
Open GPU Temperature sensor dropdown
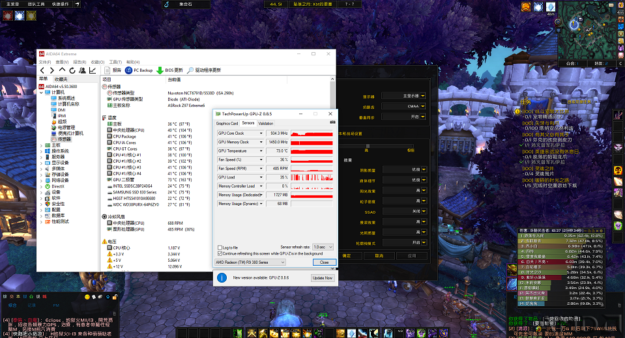[261, 151]
